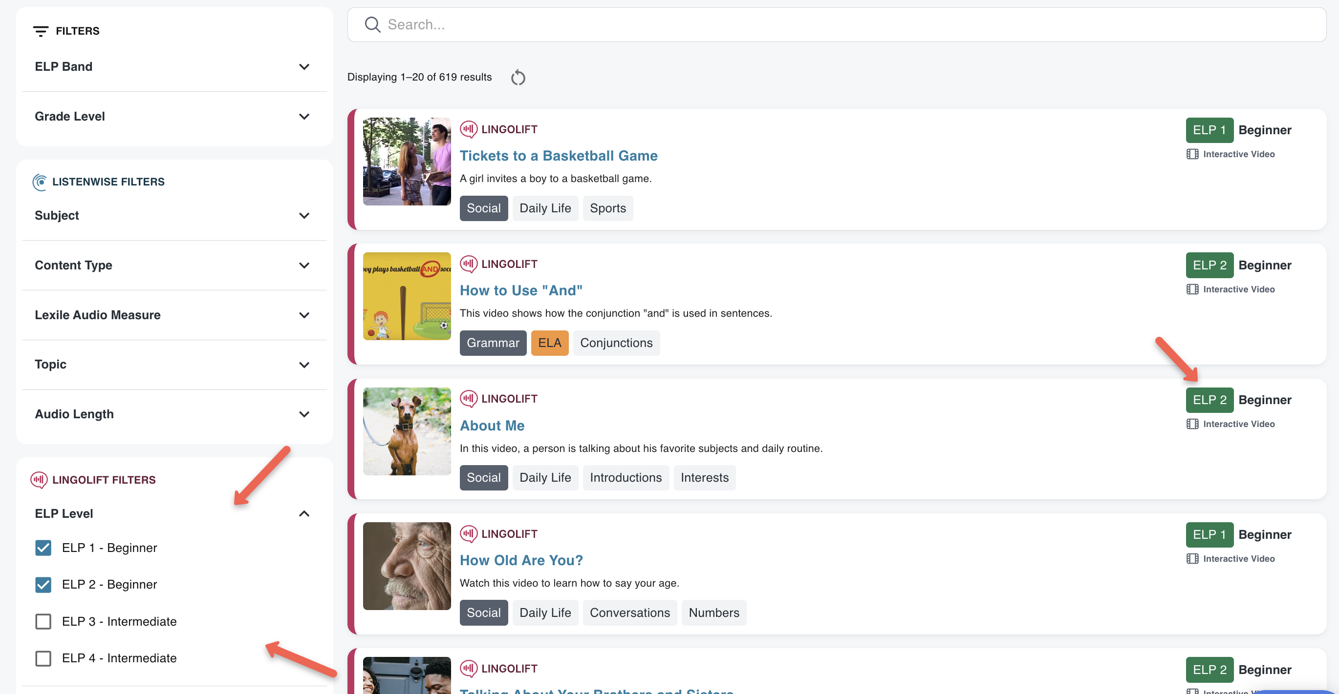This screenshot has width=1339, height=694.
Task: Click the search magnifier icon
Action: pos(372,24)
